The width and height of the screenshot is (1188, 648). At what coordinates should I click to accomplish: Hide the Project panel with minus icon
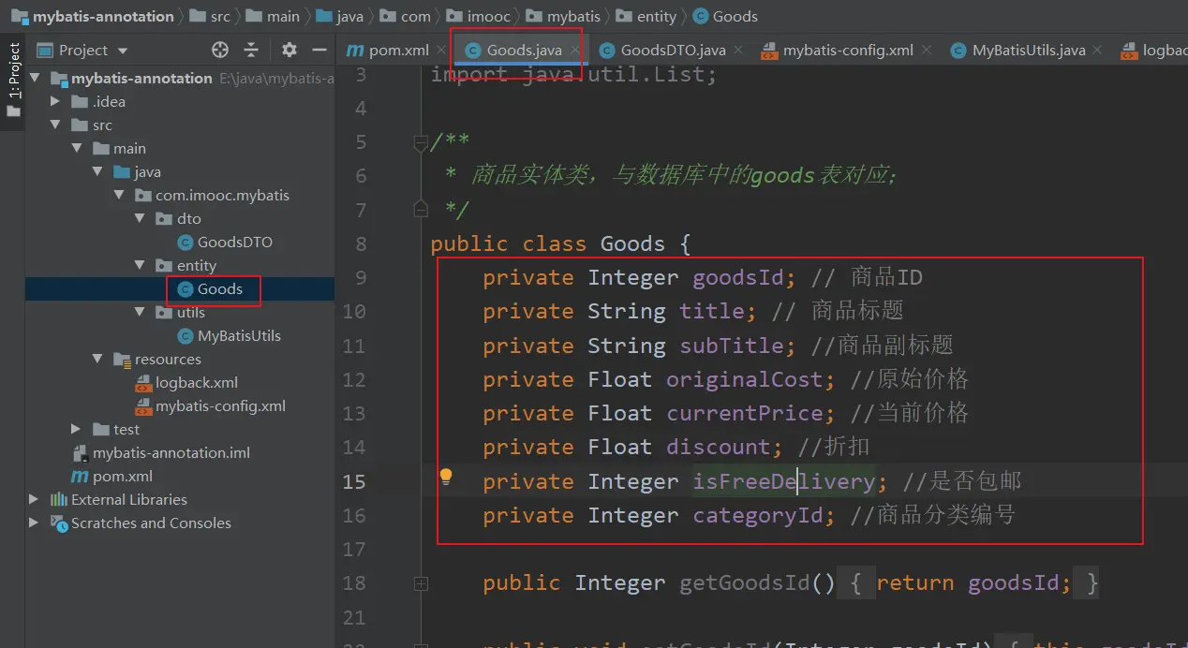[x=319, y=51]
